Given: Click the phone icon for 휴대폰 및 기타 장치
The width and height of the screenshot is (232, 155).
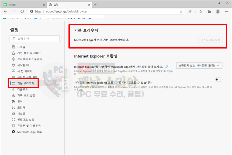Looking at the screenshot, I should click(x=13, y=126).
